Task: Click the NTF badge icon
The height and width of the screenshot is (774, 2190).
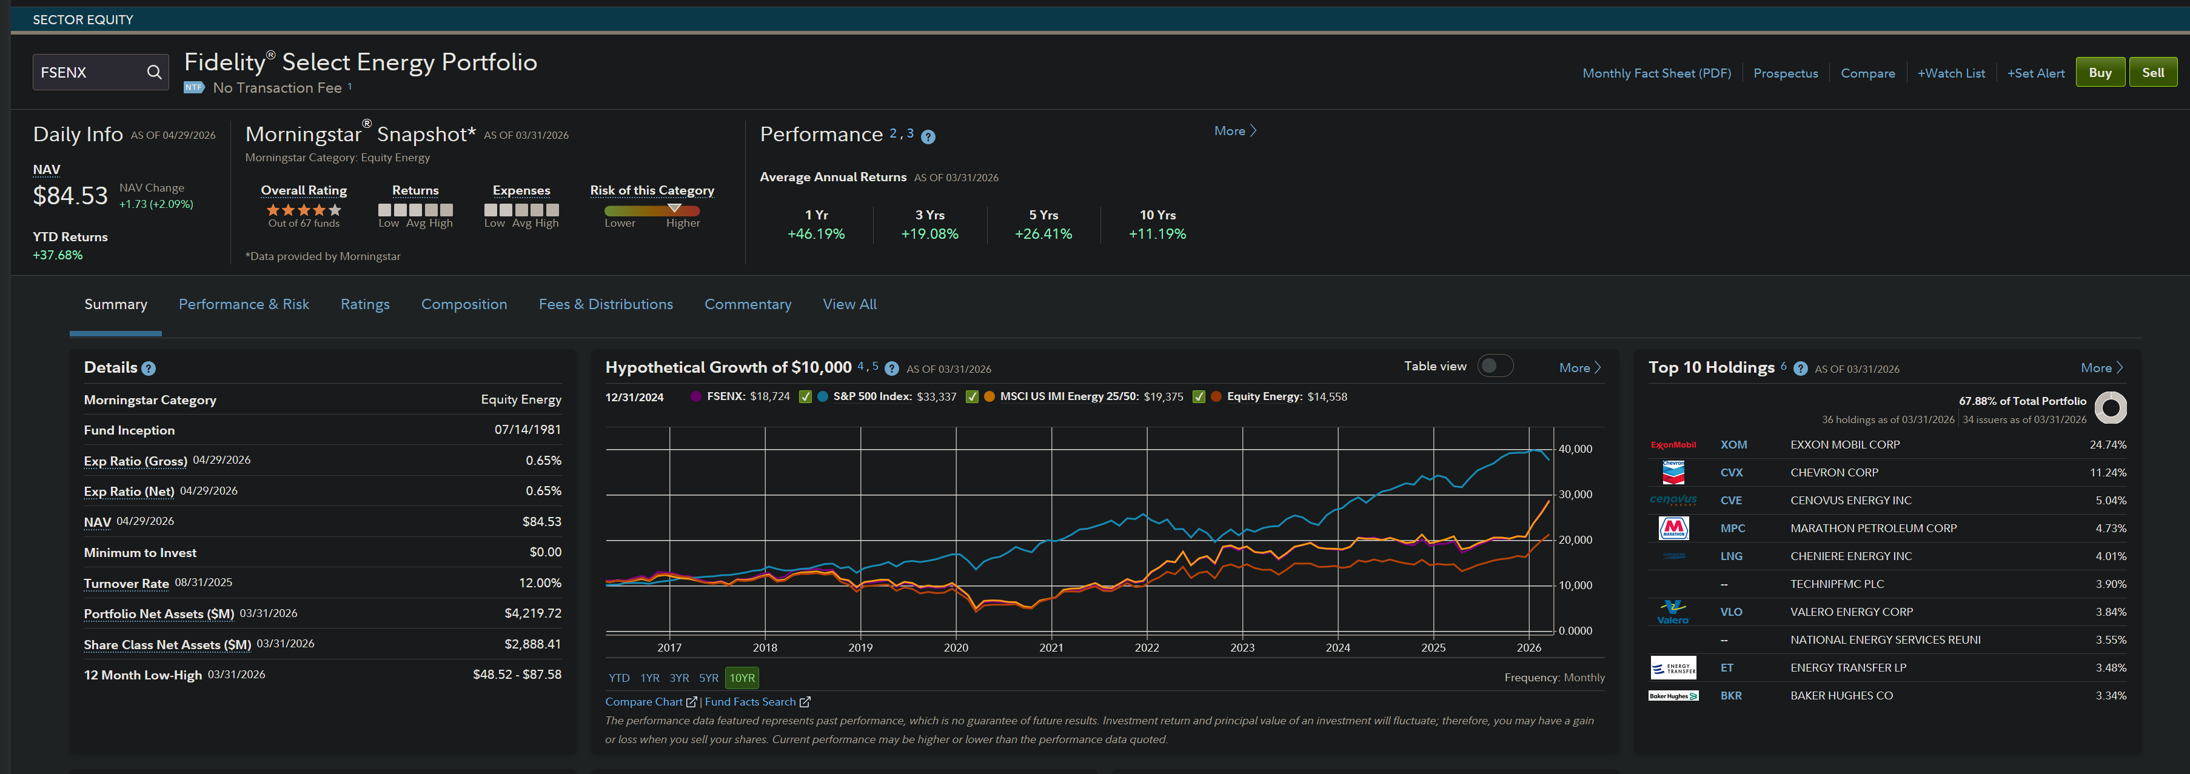Action: tap(194, 87)
